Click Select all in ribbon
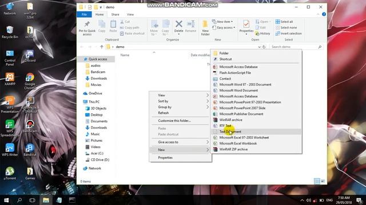366x205 pixels. click(284, 22)
